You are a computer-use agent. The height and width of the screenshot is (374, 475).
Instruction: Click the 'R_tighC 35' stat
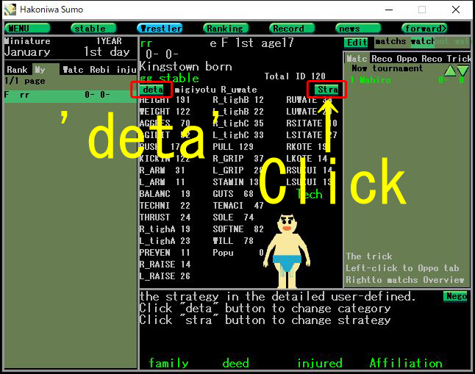[x=238, y=123]
